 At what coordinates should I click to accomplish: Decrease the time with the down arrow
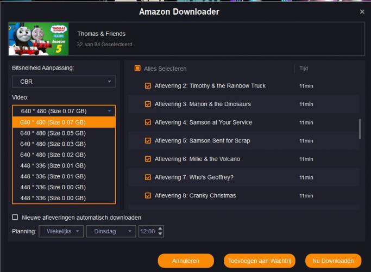[x=160, y=234]
